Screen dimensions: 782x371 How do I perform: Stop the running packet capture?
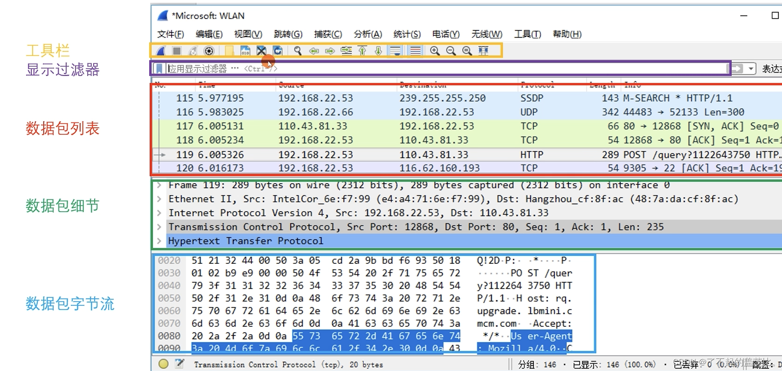pyautogui.click(x=176, y=51)
